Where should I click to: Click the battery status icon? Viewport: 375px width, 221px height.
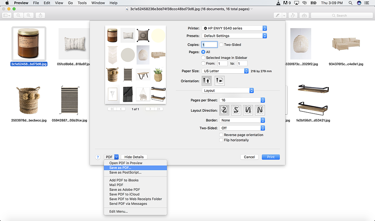tap(313, 3)
